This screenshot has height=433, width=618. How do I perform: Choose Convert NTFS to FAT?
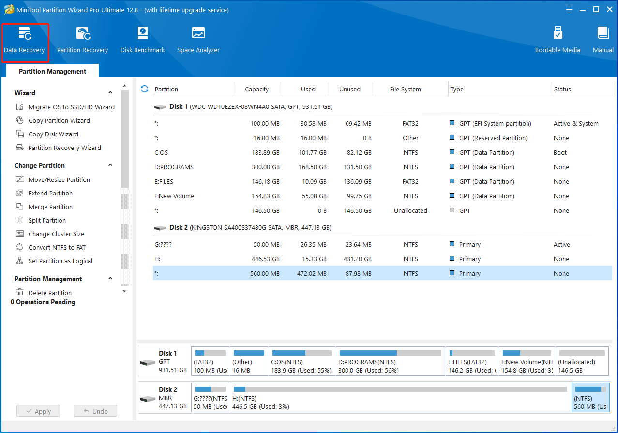pyautogui.click(x=50, y=247)
